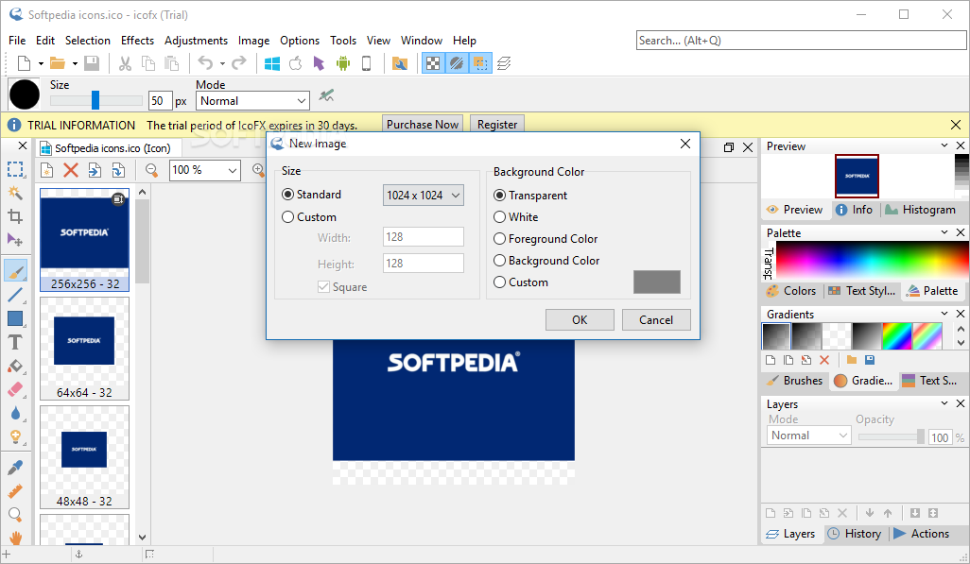Select the crop tool
Image resolution: width=970 pixels, height=564 pixels.
[15, 215]
